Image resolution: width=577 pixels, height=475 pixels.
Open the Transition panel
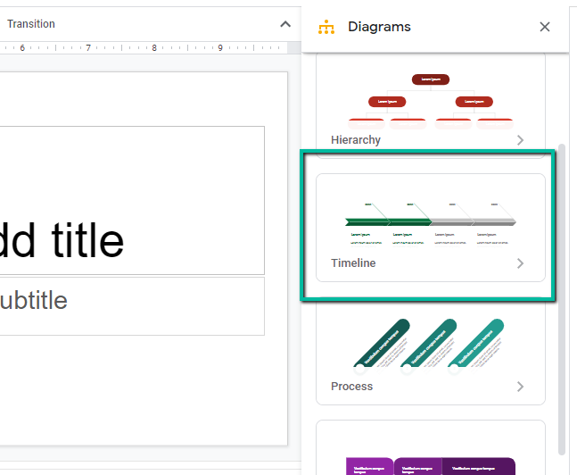point(30,24)
